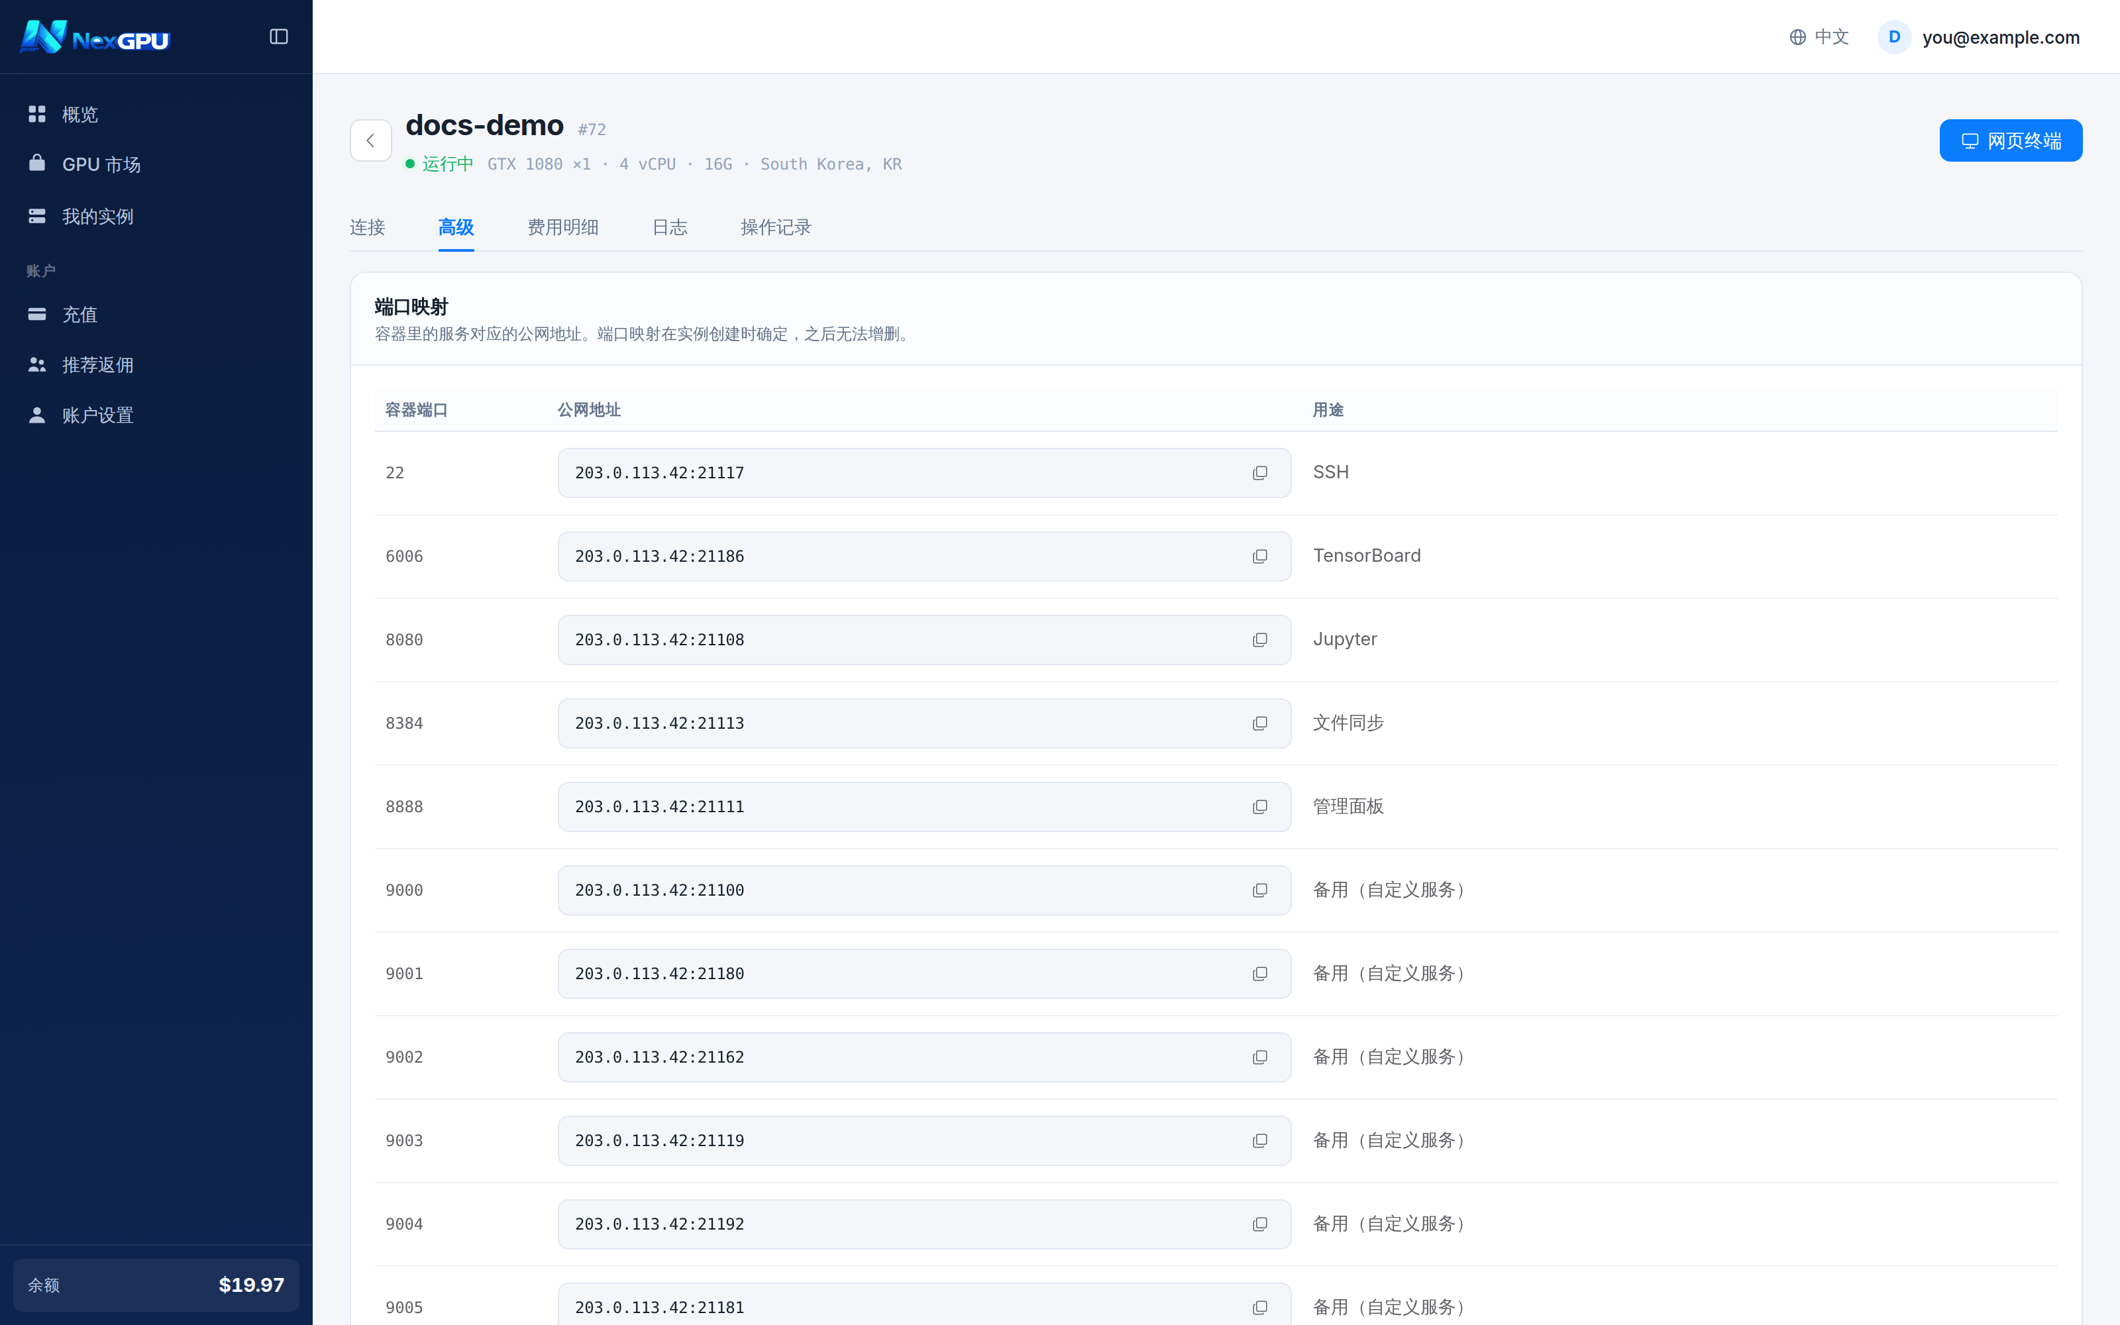Copy the TensorBoard address ending 21186
Screen dimensions: 2120x1325
tap(1259, 556)
